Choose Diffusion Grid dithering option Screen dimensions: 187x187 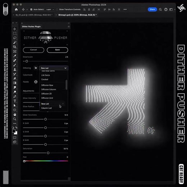click(47, 98)
